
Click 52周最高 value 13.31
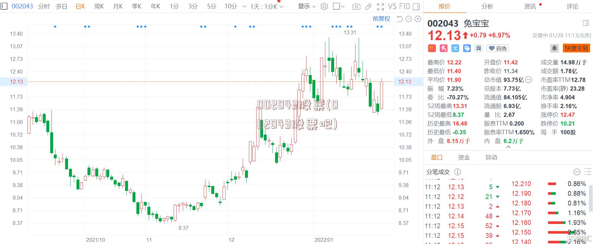(460, 106)
